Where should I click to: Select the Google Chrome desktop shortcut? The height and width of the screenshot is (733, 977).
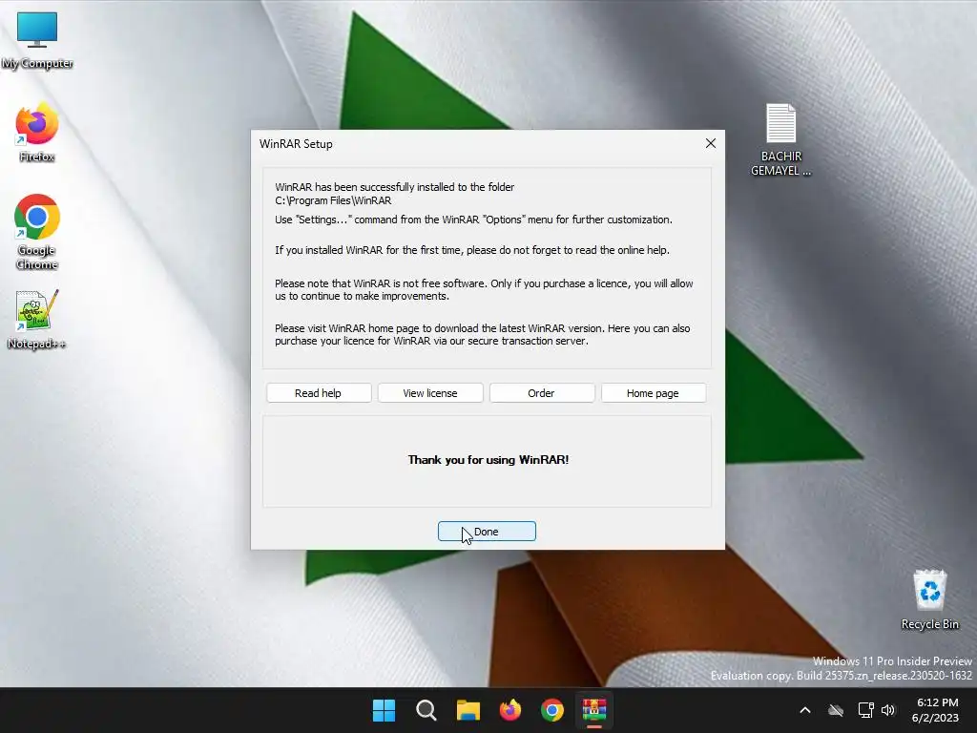37,232
